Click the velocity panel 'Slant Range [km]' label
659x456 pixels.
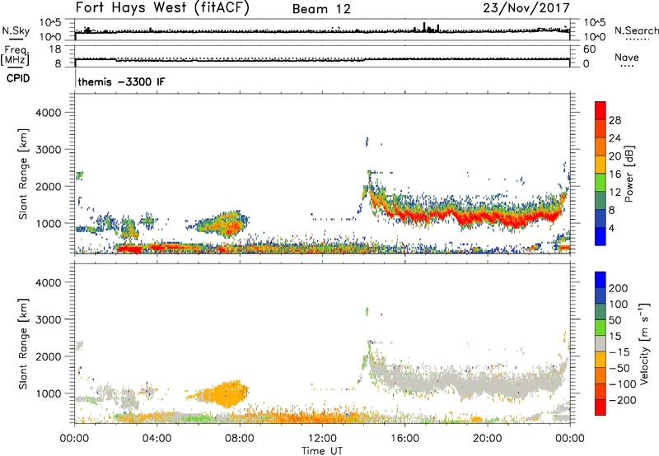[23, 343]
